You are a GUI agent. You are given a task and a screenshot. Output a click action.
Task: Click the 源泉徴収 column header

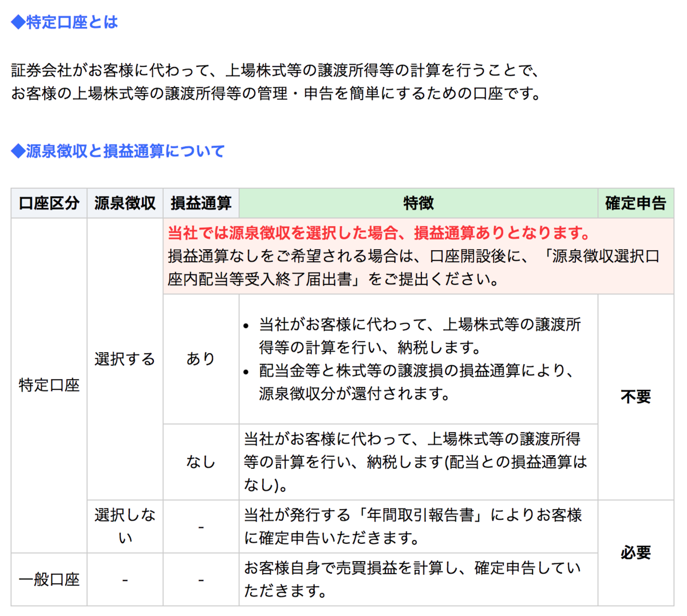125,203
